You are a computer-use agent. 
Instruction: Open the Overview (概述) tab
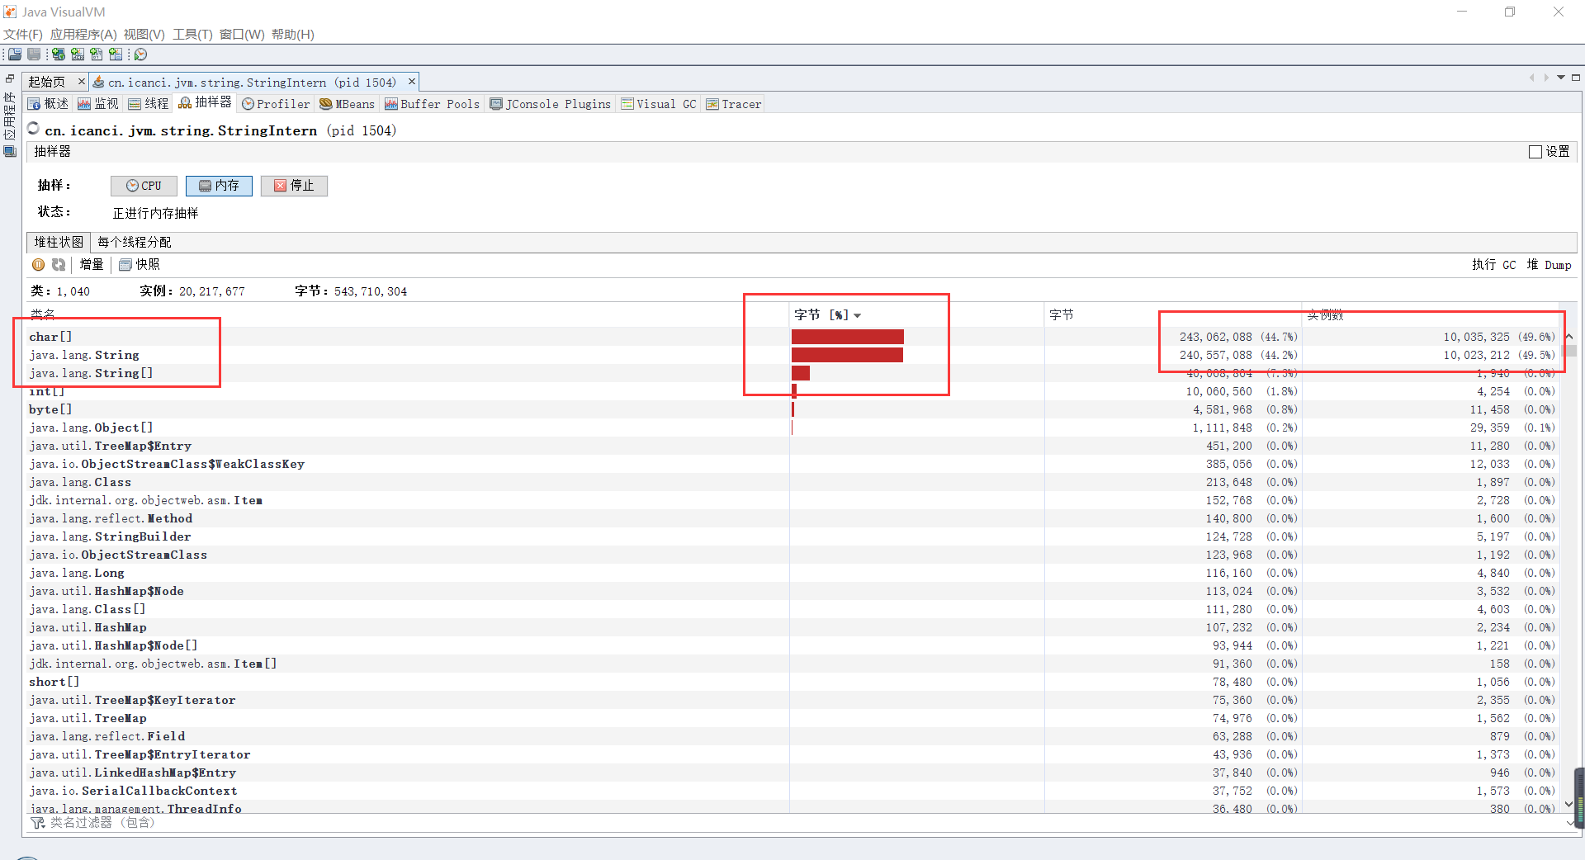coord(49,104)
